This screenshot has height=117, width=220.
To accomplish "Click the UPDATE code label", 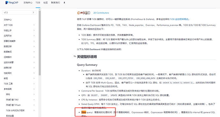I will coord(114,95).
